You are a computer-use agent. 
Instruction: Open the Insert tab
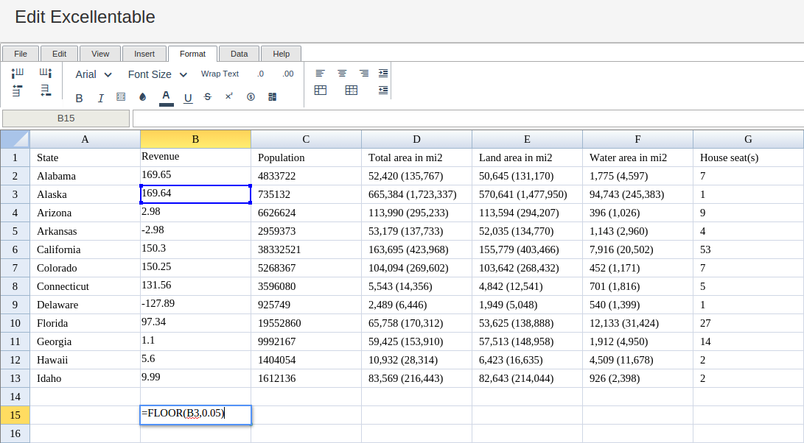pyautogui.click(x=144, y=54)
